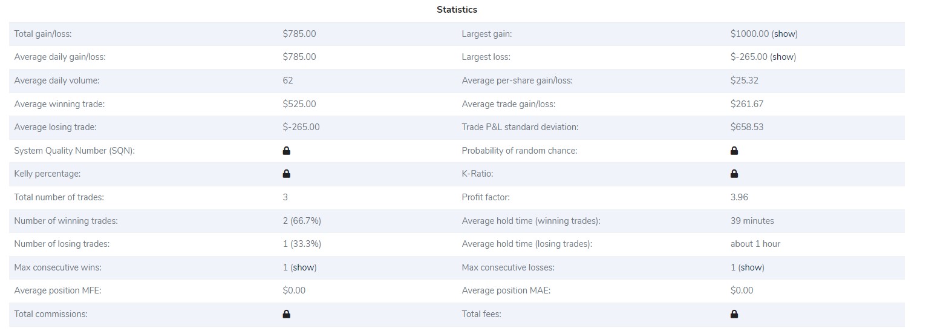Select the Number of winning trades value
Screen dimensions: 949x331
point(302,221)
